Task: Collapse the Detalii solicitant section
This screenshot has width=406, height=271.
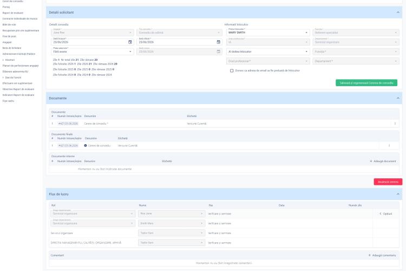Action: (x=398, y=12)
